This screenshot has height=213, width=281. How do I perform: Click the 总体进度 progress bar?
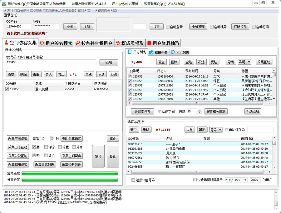tap(70, 173)
